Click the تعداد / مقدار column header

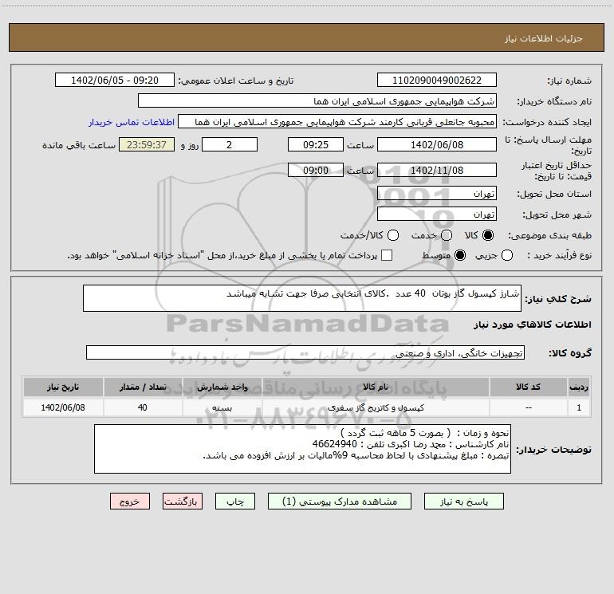pyautogui.click(x=143, y=387)
